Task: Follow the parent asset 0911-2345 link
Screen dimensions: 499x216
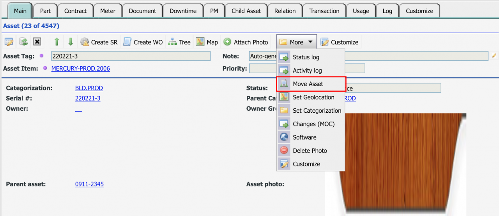Action: pyautogui.click(x=89, y=184)
